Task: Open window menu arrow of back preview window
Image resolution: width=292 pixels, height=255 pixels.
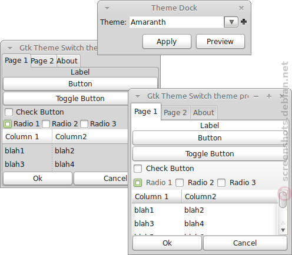Action: [x=10, y=48]
